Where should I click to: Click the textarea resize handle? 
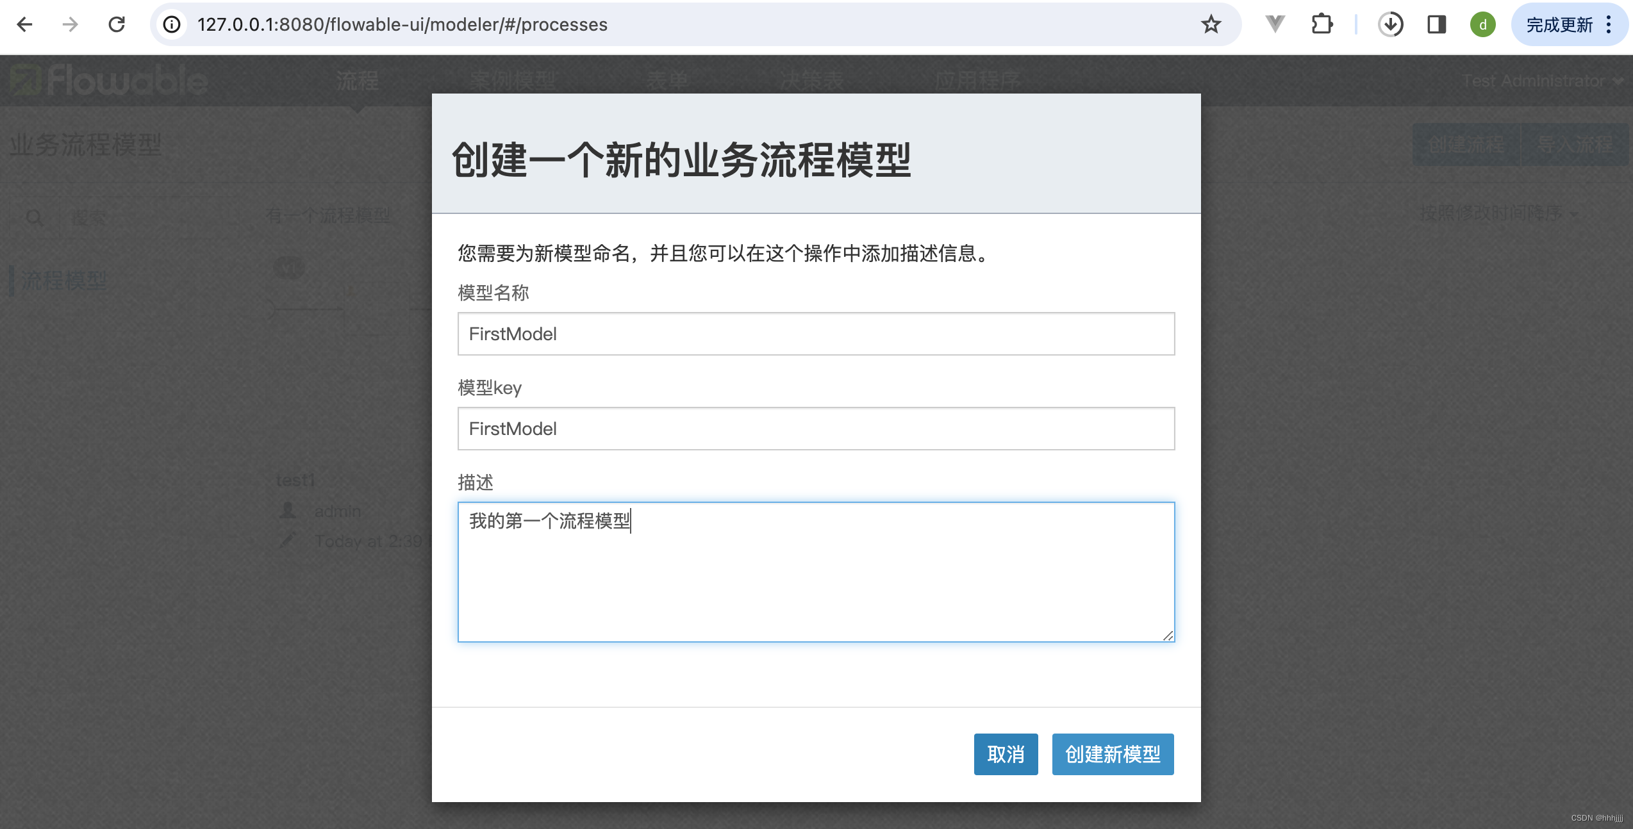1168,636
